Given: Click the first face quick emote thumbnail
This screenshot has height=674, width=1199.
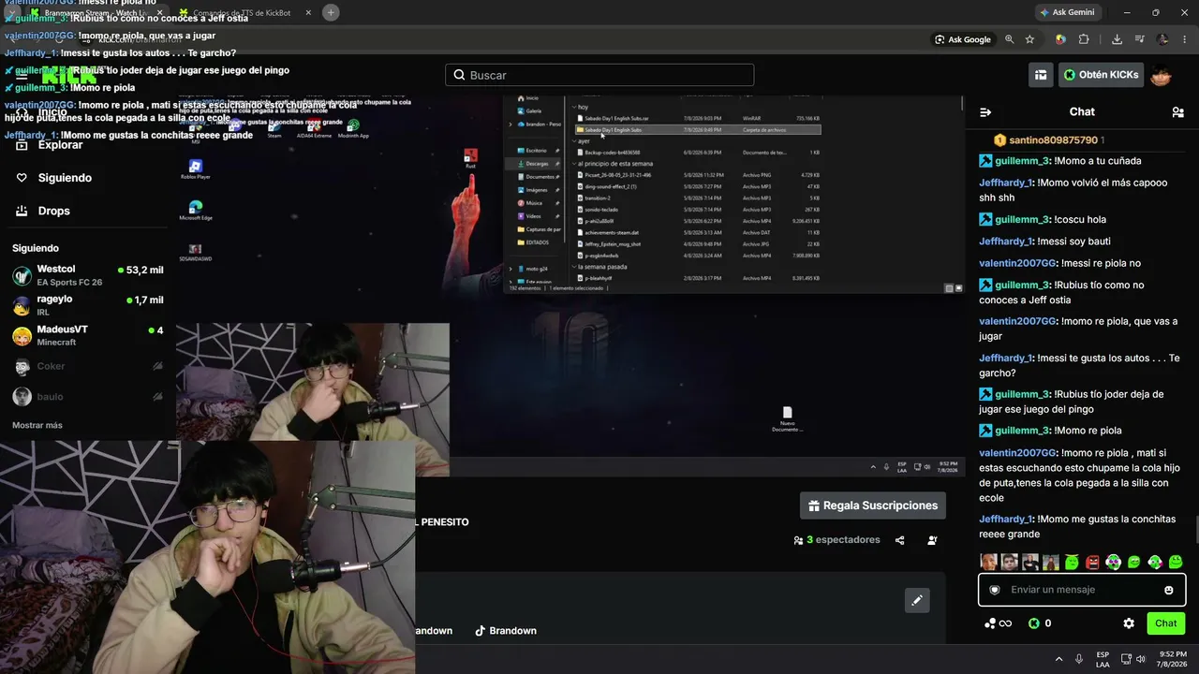Looking at the screenshot, I should 988,562.
